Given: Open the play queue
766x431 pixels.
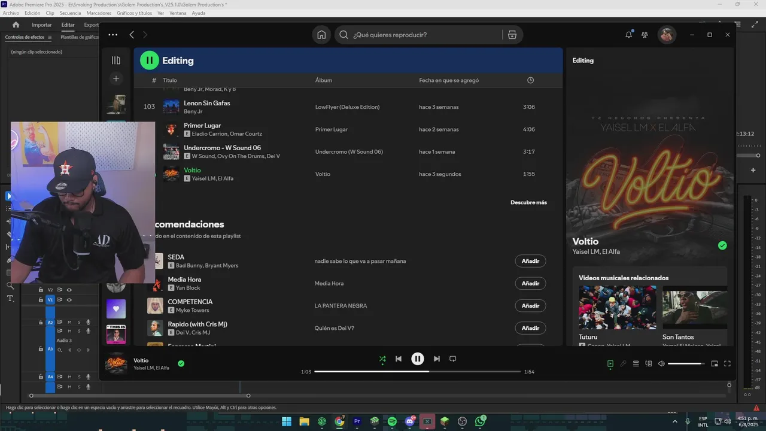Looking at the screenshot, I should pyautogui.click(x=636, y=363).
